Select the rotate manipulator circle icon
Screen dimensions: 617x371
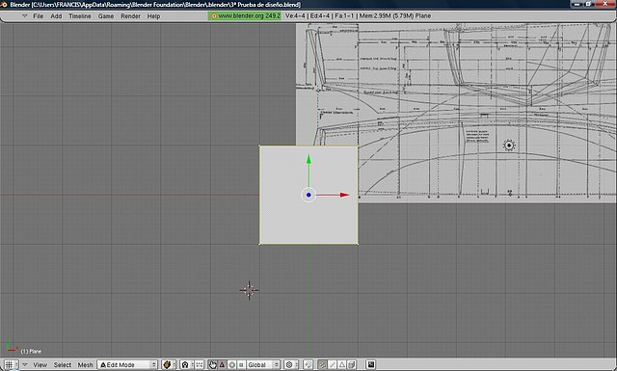pyautogui.click(x=231, y=364)
